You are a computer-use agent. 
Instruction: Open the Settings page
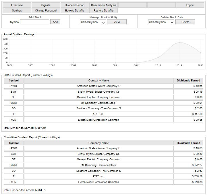[x=17, y=11]
